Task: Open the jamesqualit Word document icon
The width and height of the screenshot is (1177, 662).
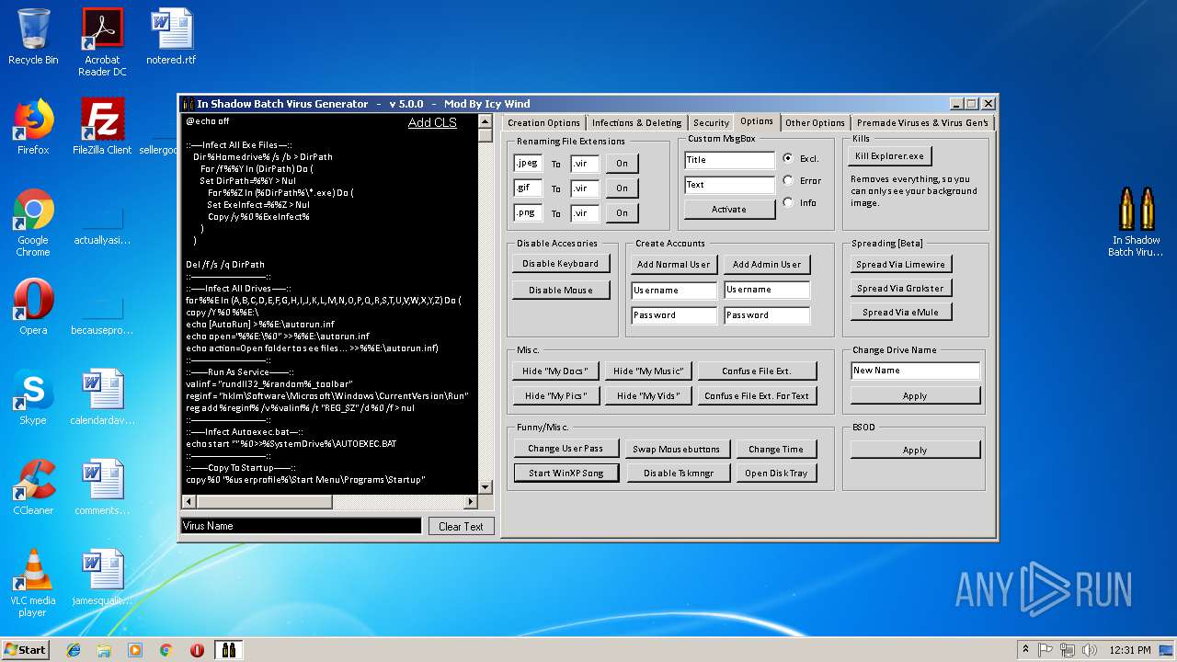Action: (x=102, y=577)
